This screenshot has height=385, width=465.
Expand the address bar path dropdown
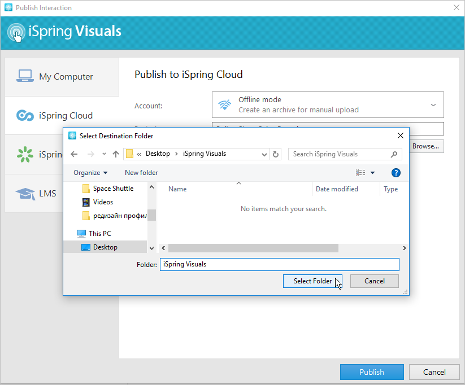pos(264,154)
